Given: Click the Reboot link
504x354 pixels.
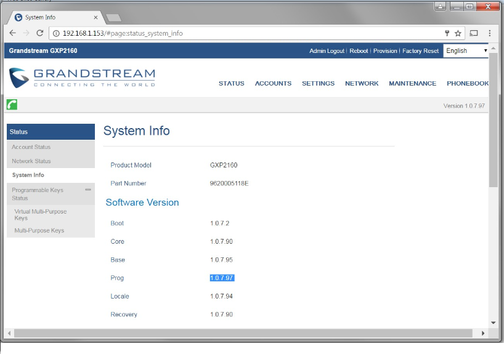Looking at the screenshot, I should (359, 50).
